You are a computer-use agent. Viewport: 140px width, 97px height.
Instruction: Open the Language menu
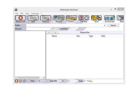tap(35, 13)
